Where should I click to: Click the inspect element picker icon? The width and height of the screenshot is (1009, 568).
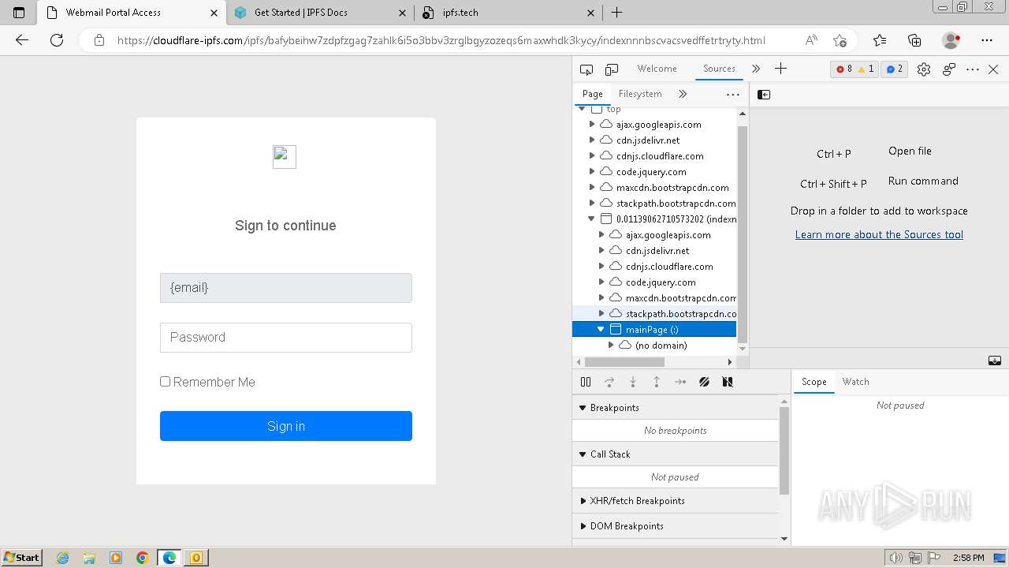(586, 69)
